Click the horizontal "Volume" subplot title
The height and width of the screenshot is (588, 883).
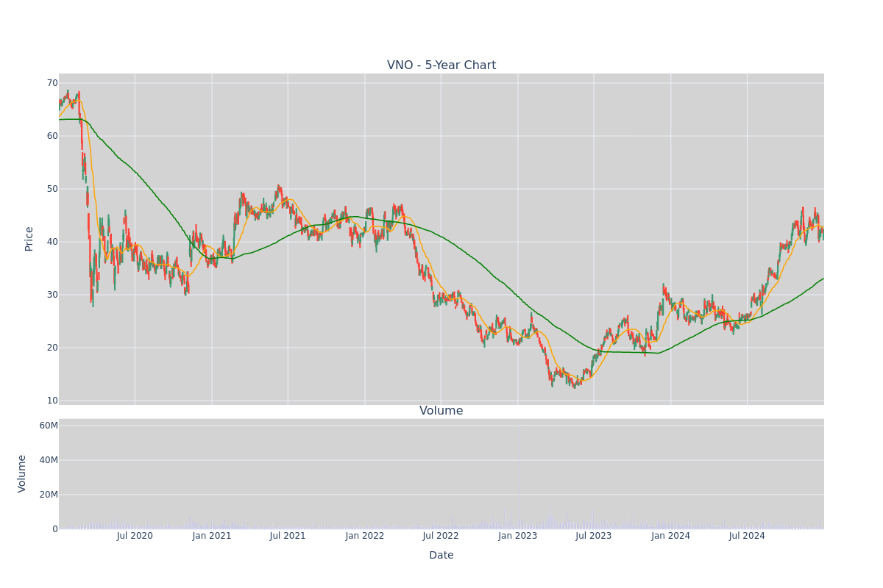tap(441, 411)
